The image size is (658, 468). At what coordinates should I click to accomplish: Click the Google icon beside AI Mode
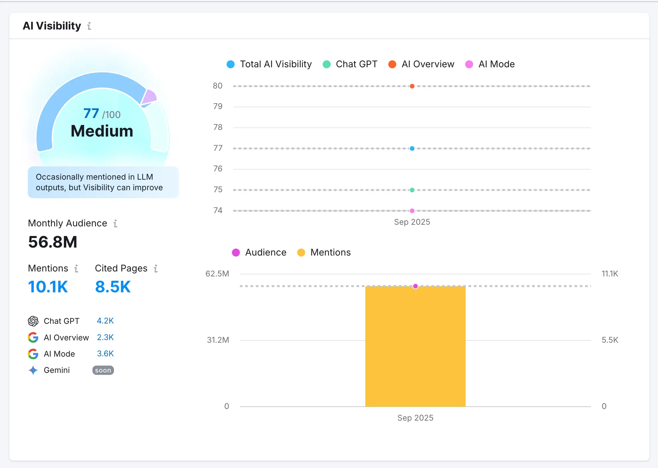(x=33, y=354)
